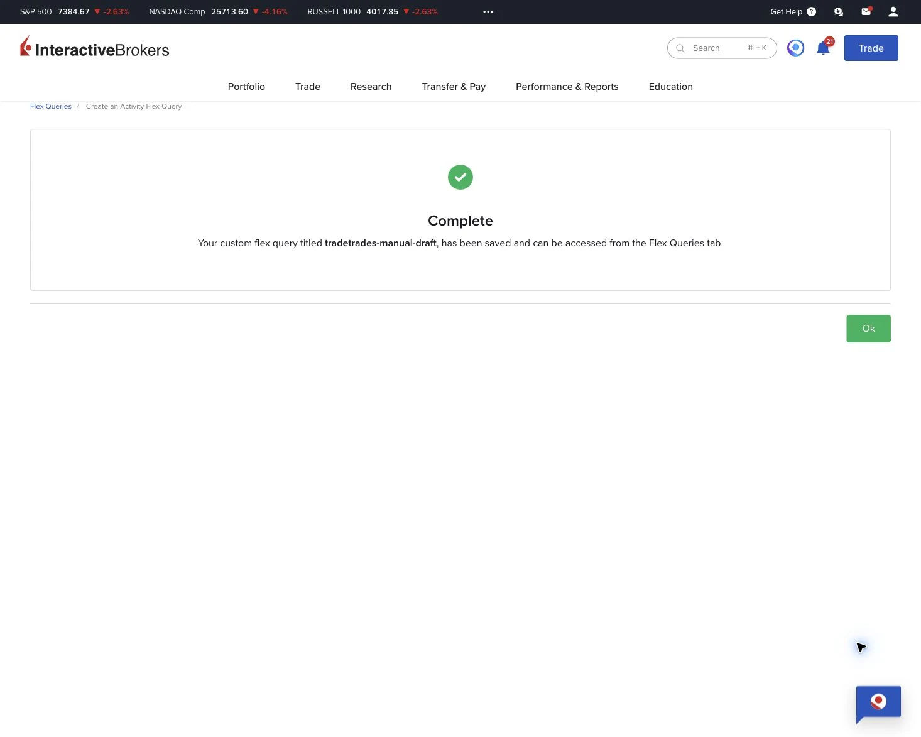Go to Flex Queries breadcrumb link
Image resolution: width=921 pixels, height=737 pixels.
51,106
